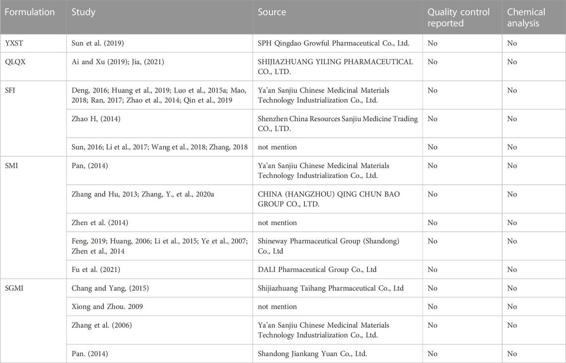Viewport: 566px width, 363px height.
Task: Click the quality control "No" for Zhen et al. (2014)
Action: tap(433, 223)
